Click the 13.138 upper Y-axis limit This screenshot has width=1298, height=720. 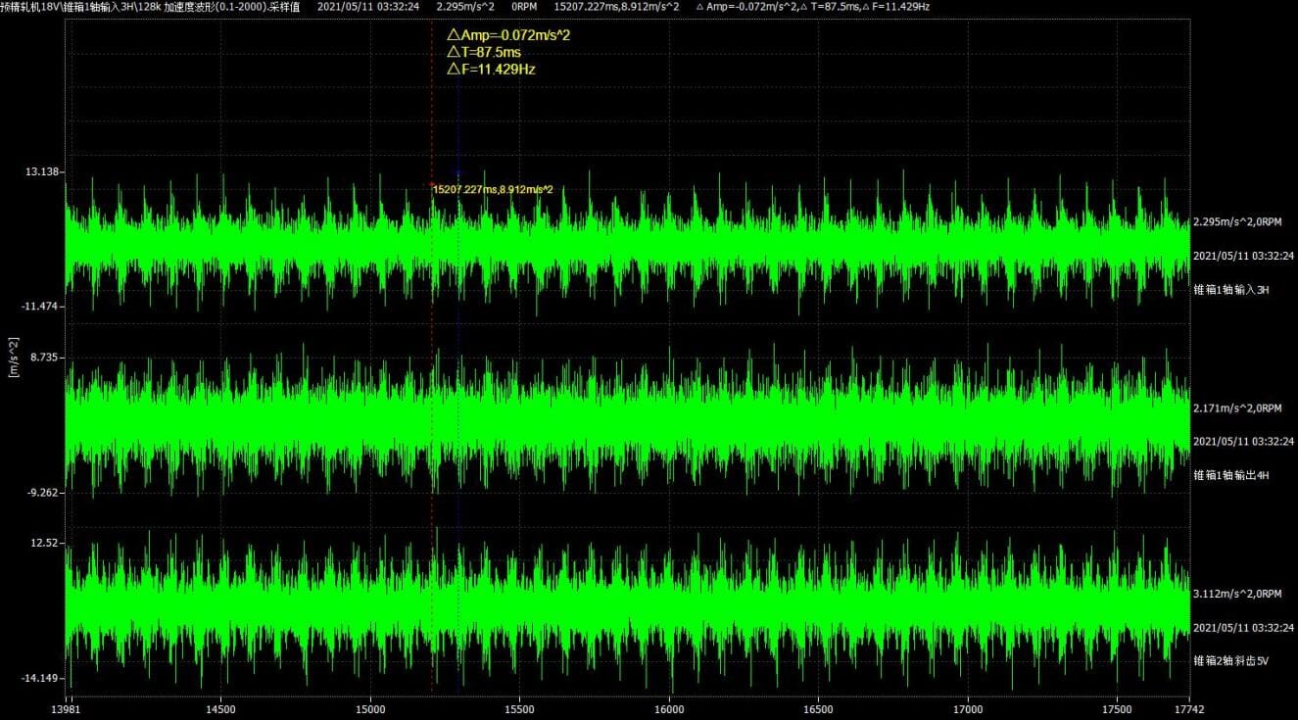click(x=43, y=171)
